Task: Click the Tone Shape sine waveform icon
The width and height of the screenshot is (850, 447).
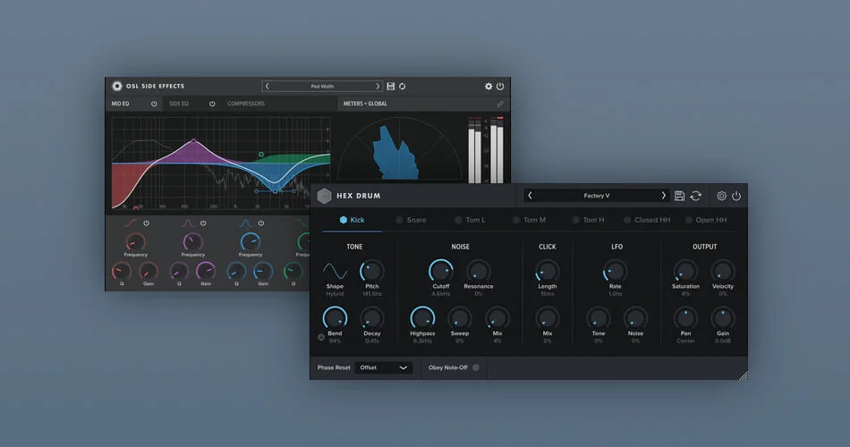Action: [335, 271]
